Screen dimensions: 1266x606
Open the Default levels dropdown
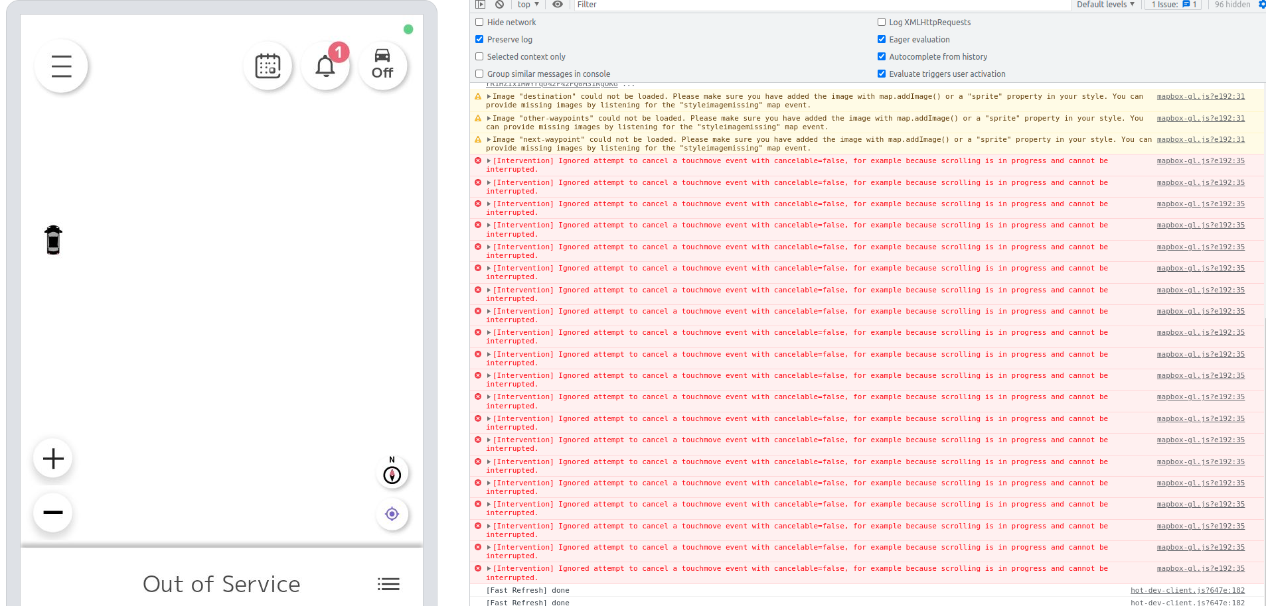pos(1105,5)
